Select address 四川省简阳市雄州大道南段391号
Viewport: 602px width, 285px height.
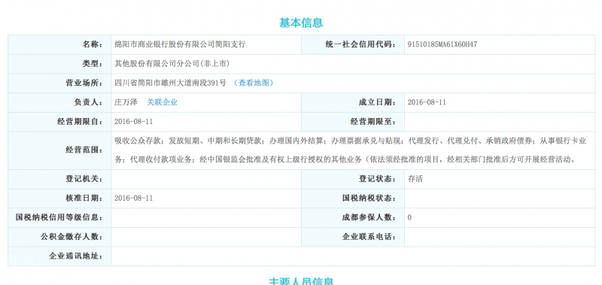(171, 83)
